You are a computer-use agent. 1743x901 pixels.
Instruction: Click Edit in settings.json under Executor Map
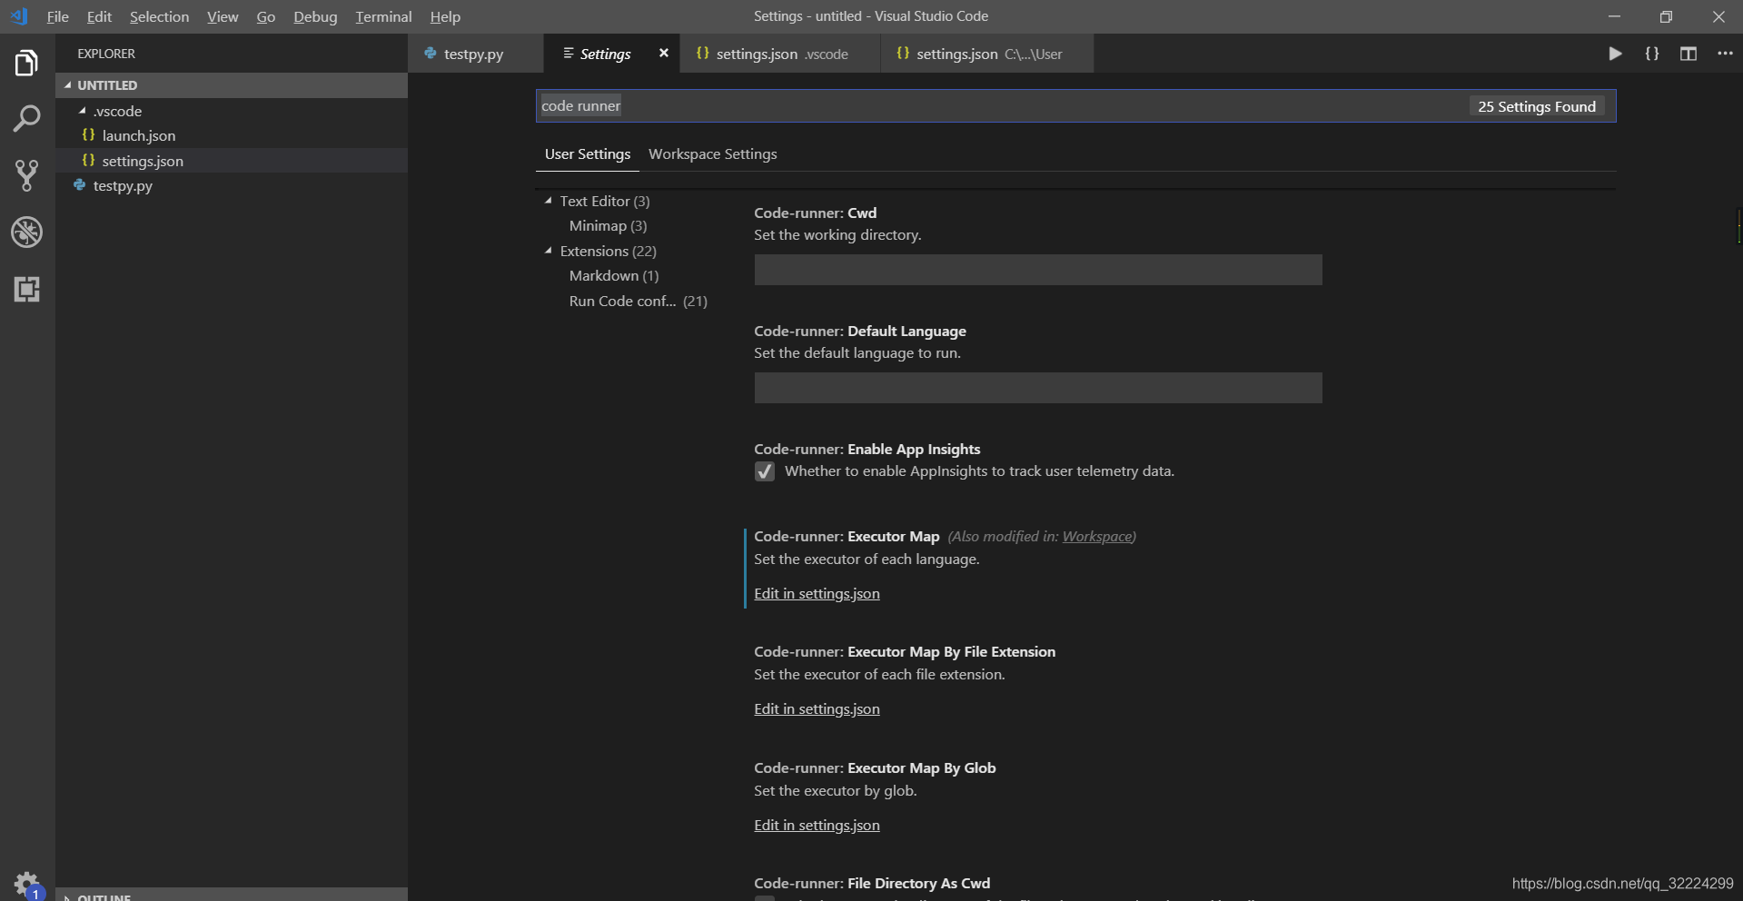(816, 593)
